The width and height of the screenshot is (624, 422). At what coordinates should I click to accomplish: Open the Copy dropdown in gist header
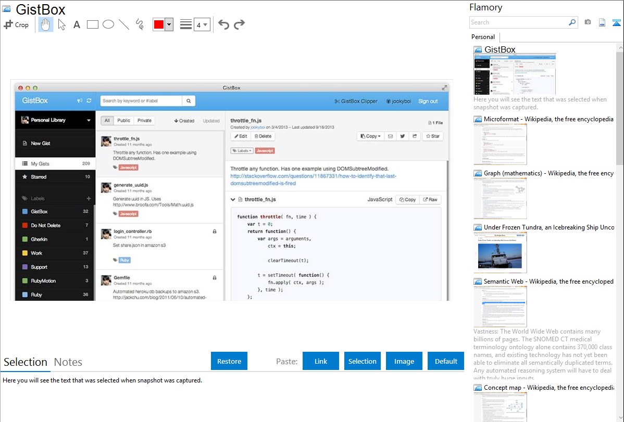point(370,136)
